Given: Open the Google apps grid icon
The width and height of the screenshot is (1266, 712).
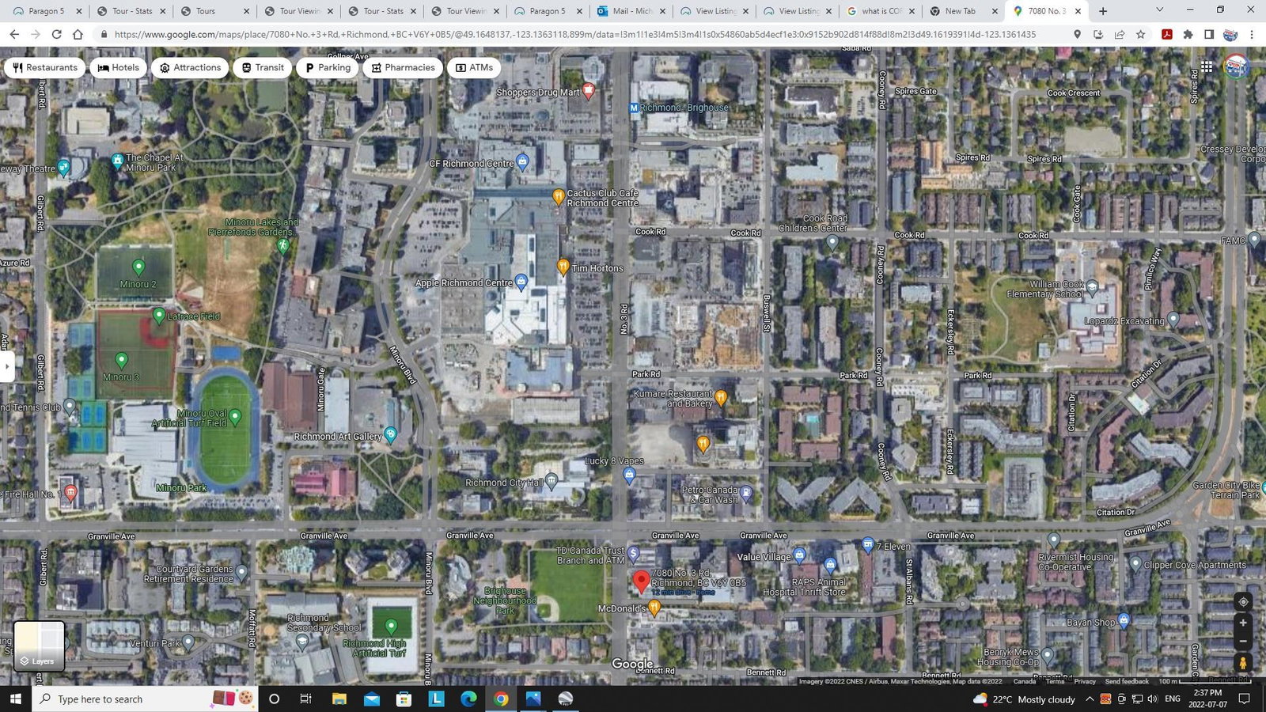Looking at the screenshot, I should point(1206,67).
